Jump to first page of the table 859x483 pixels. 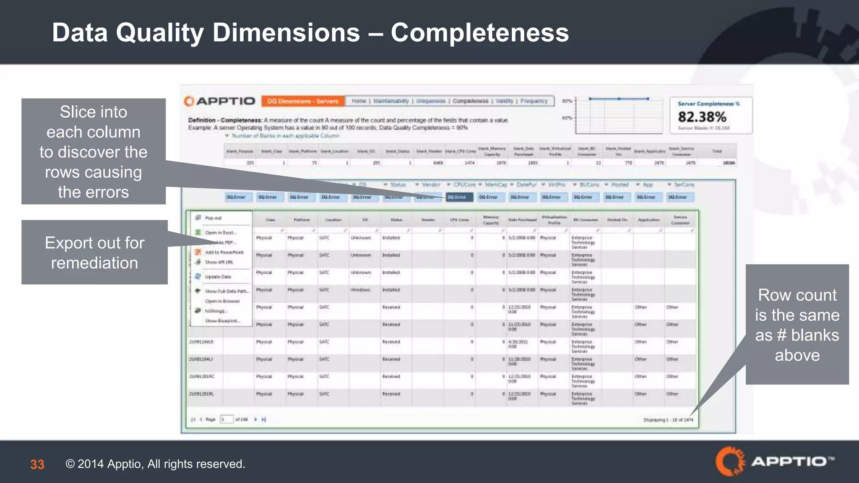(x=193, y=419)
